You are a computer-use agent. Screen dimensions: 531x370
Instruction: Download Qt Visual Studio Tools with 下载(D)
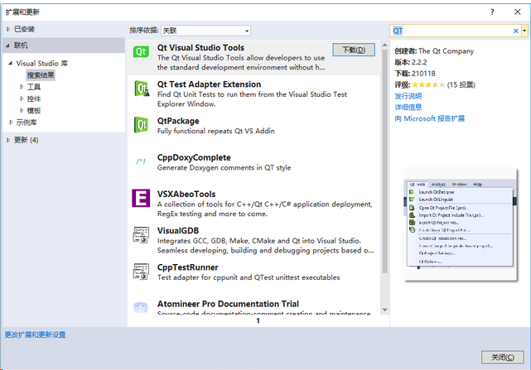click(354, 50)
